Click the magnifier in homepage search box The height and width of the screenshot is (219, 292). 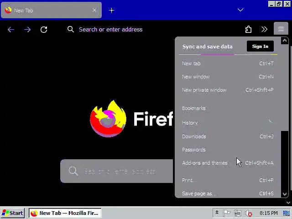click(73, 171)
